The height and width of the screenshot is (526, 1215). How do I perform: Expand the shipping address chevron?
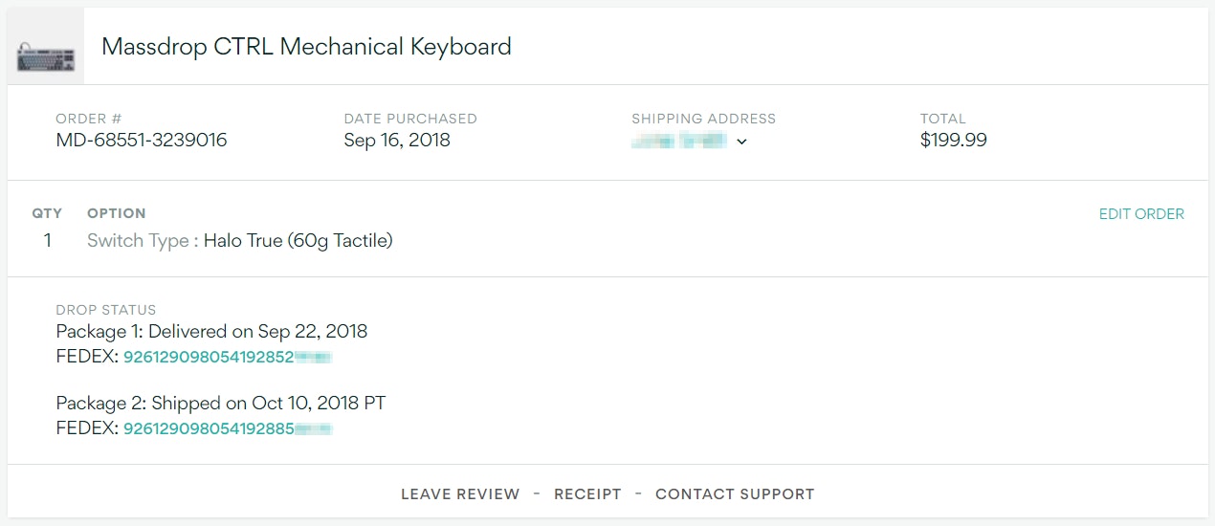[x=741, y=142]
